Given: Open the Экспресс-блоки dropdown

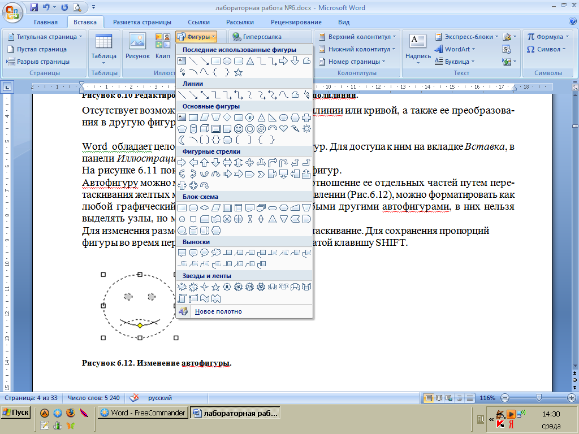Looking at the screenshot, I should click(467, 37).
